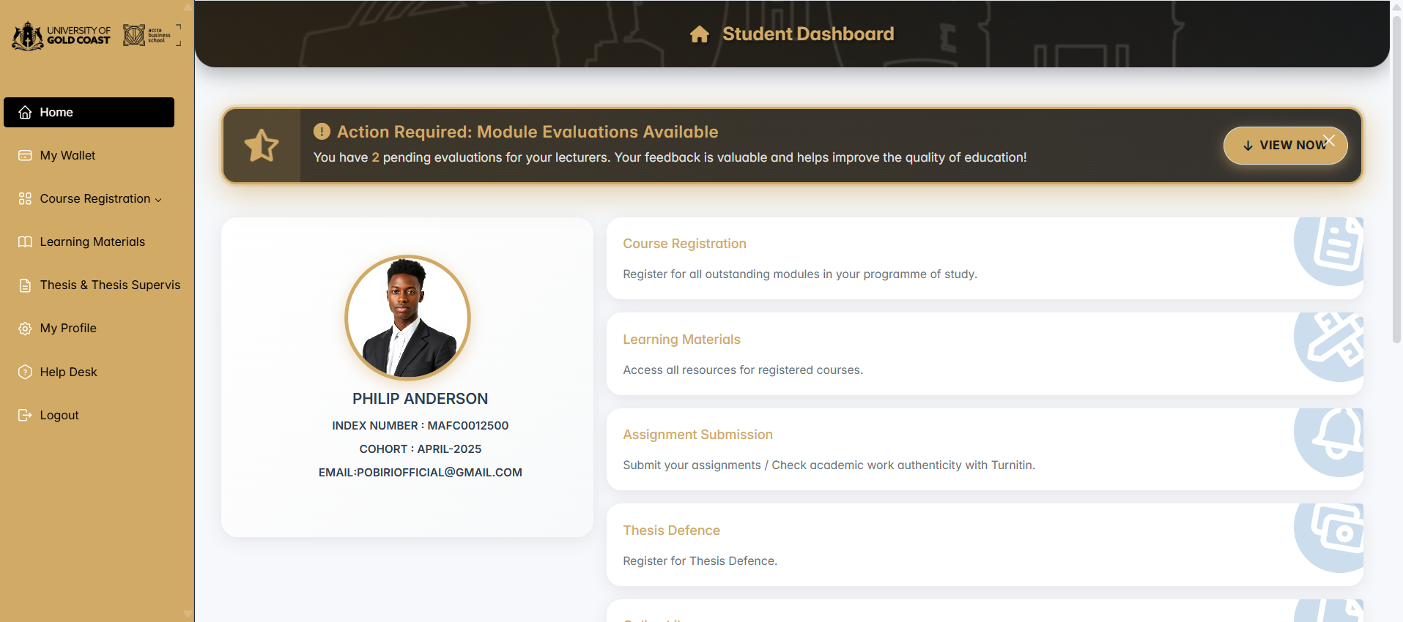This screenshot has width=1403, height=622.
Task: Click the star icon in evaluations banner
Action: click(262, 146)
